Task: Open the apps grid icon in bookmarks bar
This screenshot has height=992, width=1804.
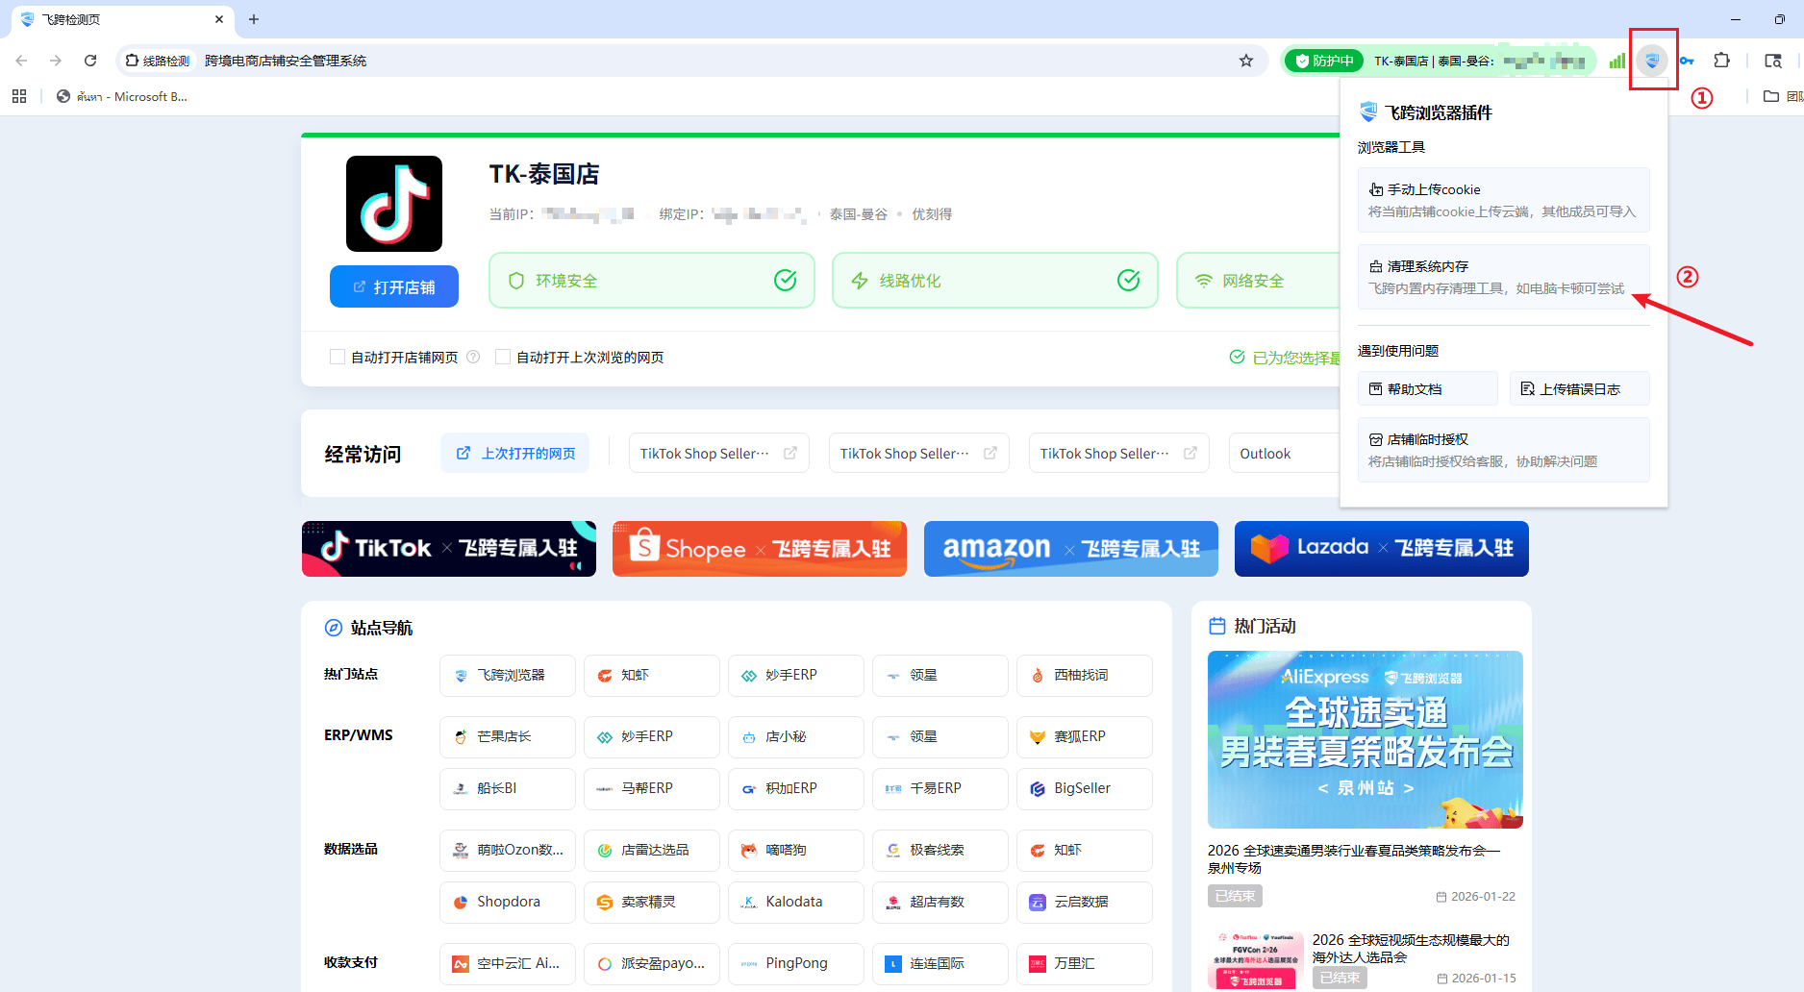Action: [19, 96]
